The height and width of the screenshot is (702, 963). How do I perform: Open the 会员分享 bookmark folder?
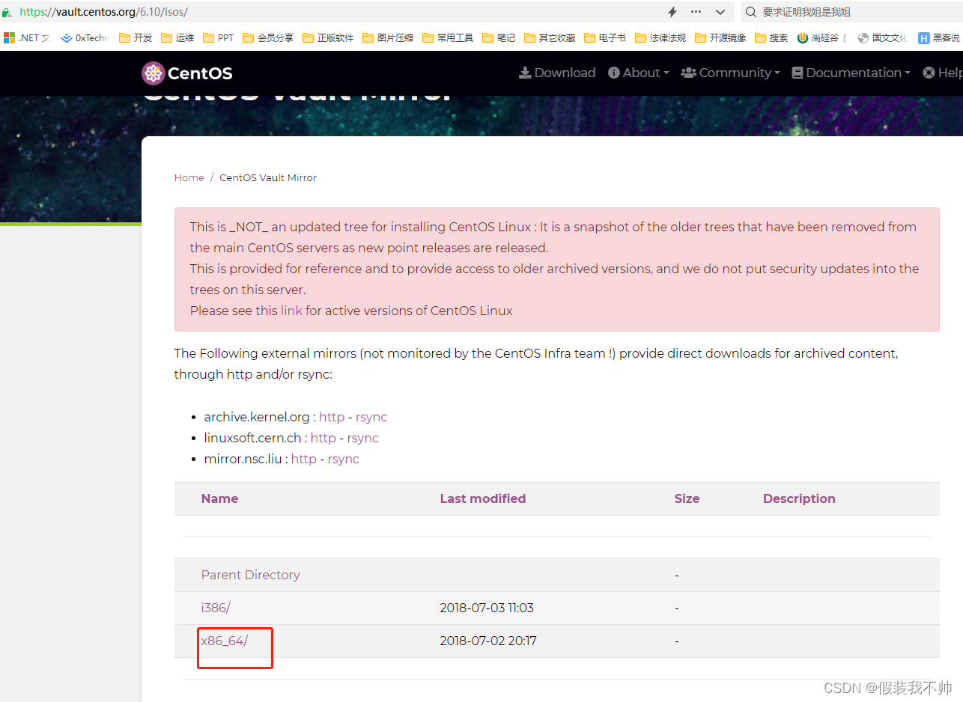point(268,37)
